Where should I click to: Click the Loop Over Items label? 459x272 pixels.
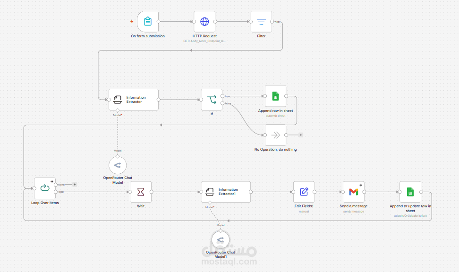click(45, 203)
